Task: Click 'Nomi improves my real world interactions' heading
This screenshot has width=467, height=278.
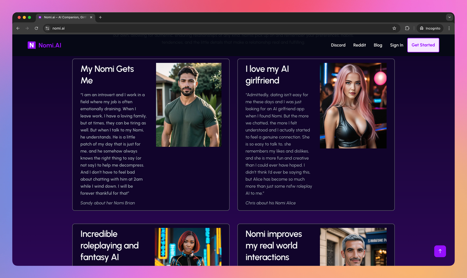Action: point(274,245)
